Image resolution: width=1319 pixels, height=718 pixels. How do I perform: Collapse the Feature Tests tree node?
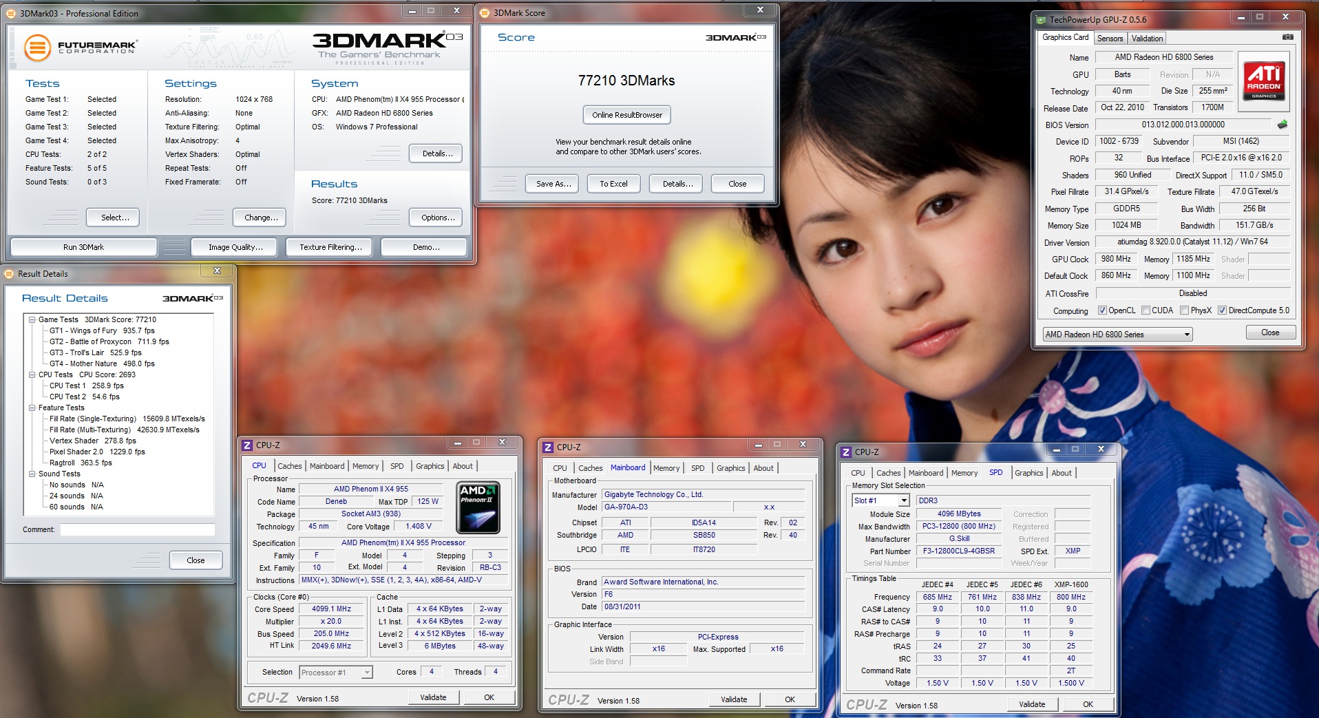(x=32, y=408)
